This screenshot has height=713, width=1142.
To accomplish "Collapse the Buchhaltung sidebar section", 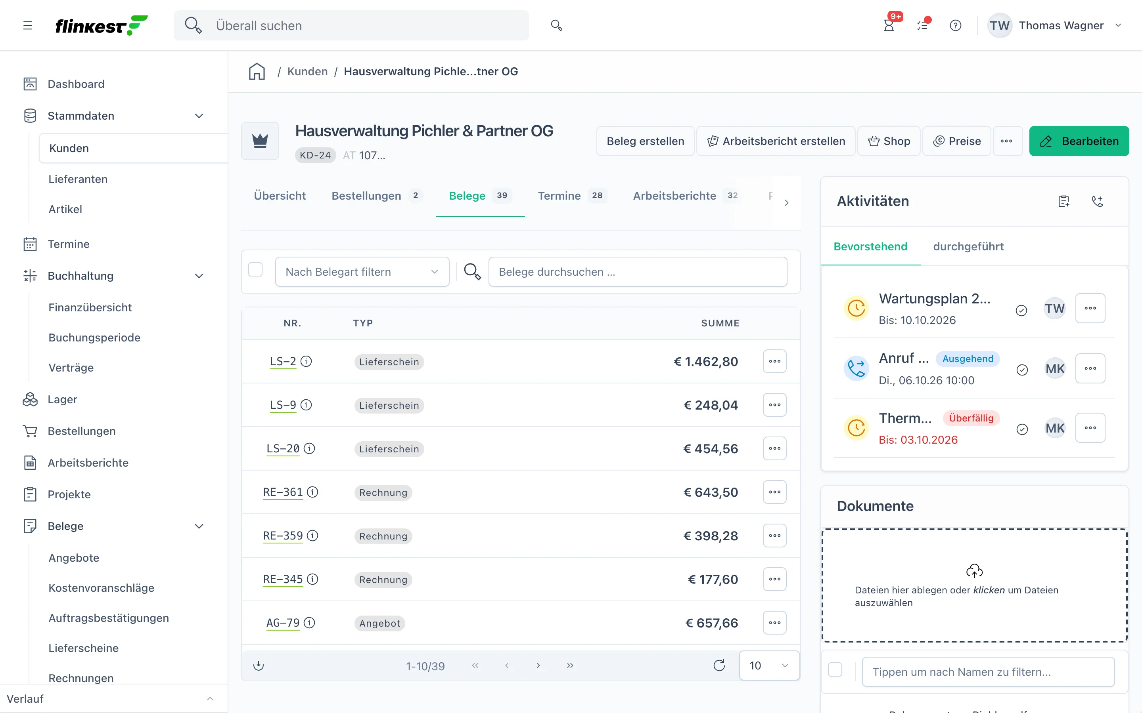I will (x=199, y=276).
